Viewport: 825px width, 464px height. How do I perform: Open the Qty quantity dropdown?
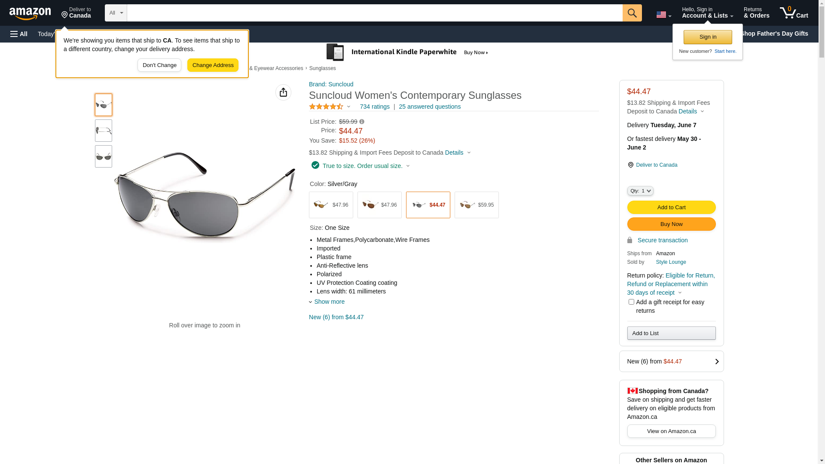pos(640,191)
